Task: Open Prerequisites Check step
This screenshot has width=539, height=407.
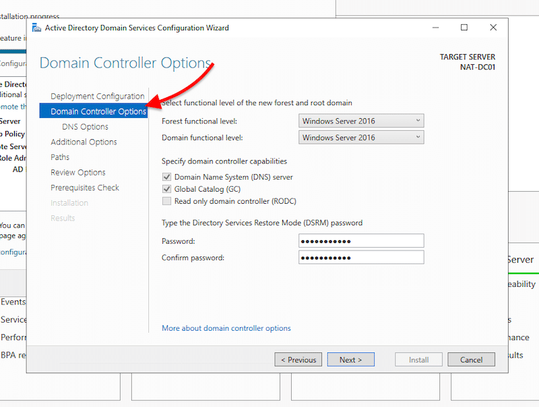Action: [x=85, y=188]
